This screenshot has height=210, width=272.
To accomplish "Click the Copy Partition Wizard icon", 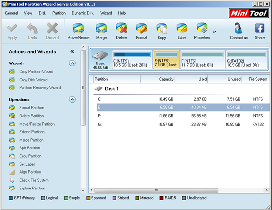I will point(12,71).
